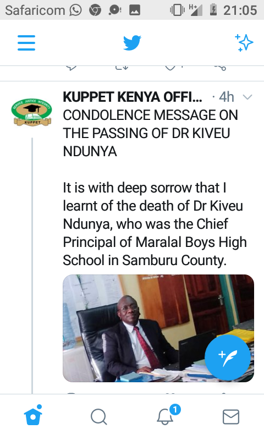The width and height of the screenshot is (264, 440).
Task: Compose a new tweet with feather button
Action: coord(228,358)
